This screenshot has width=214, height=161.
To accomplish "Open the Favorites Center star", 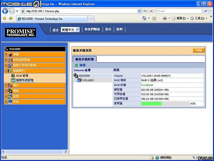I will 4,18.
